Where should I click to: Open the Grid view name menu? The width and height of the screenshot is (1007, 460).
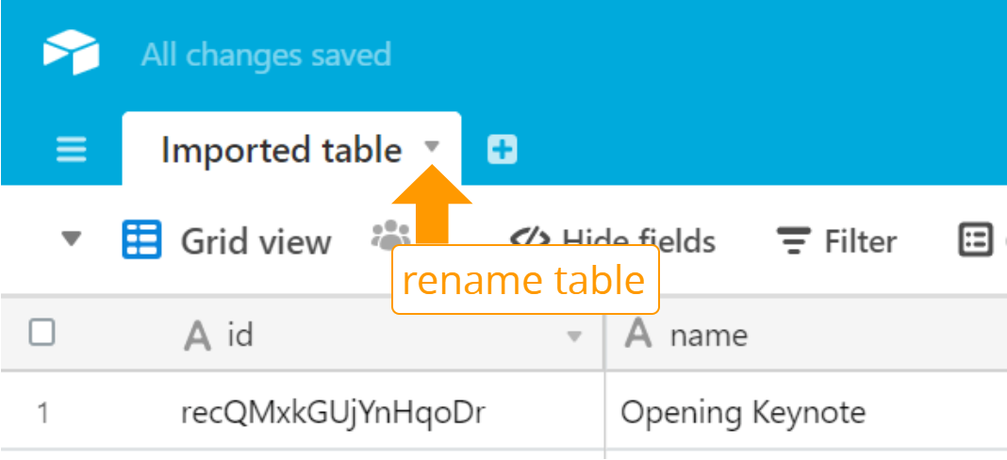[x=256, y=241]
